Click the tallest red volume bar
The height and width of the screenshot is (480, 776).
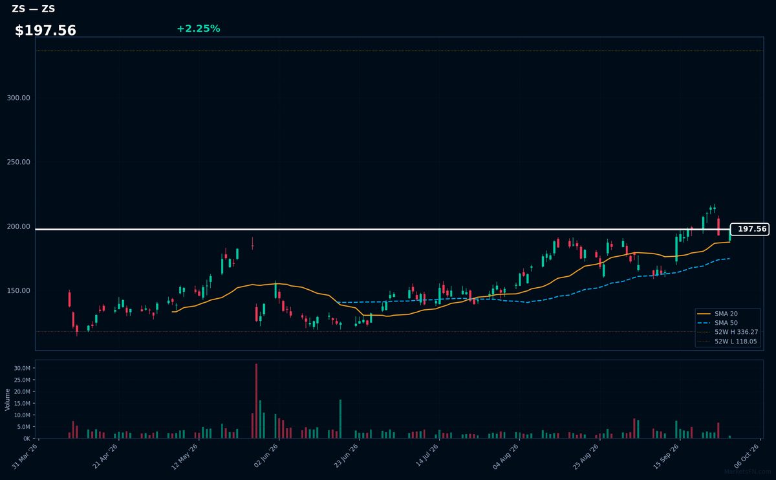(x=256, y=400)
